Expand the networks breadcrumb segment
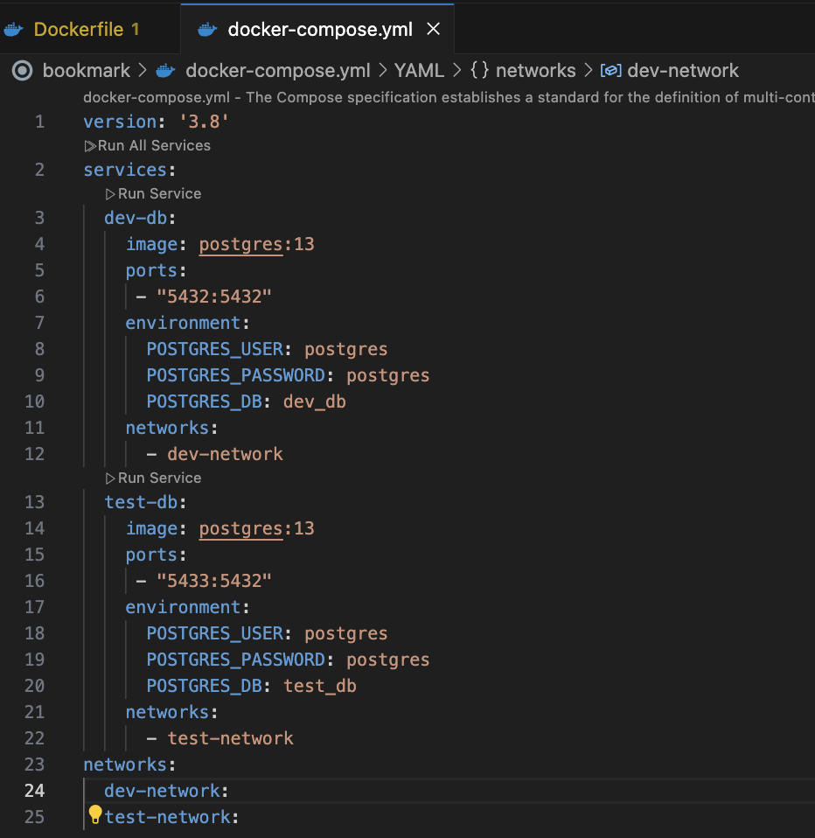 535,71
